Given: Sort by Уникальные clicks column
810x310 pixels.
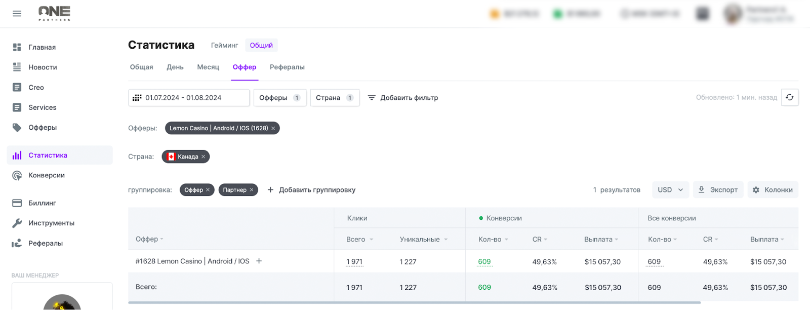Looking at the screenshot, I should 424,239.
